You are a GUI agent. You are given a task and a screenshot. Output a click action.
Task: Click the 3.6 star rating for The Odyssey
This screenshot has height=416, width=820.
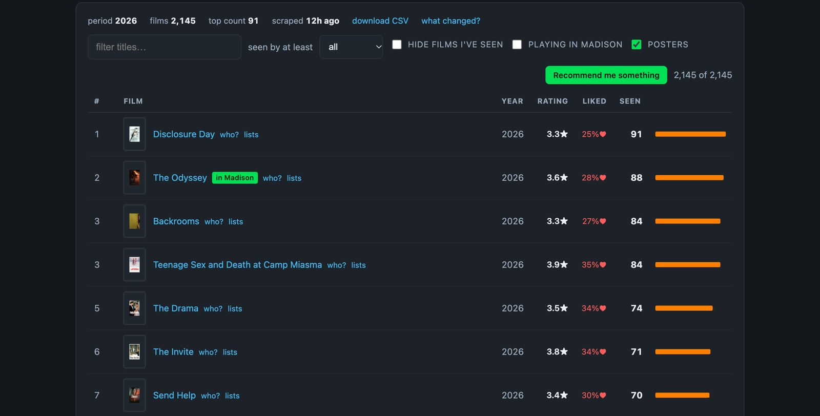(557, 178)
